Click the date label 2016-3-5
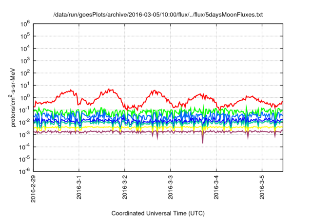 coord(262,187)
